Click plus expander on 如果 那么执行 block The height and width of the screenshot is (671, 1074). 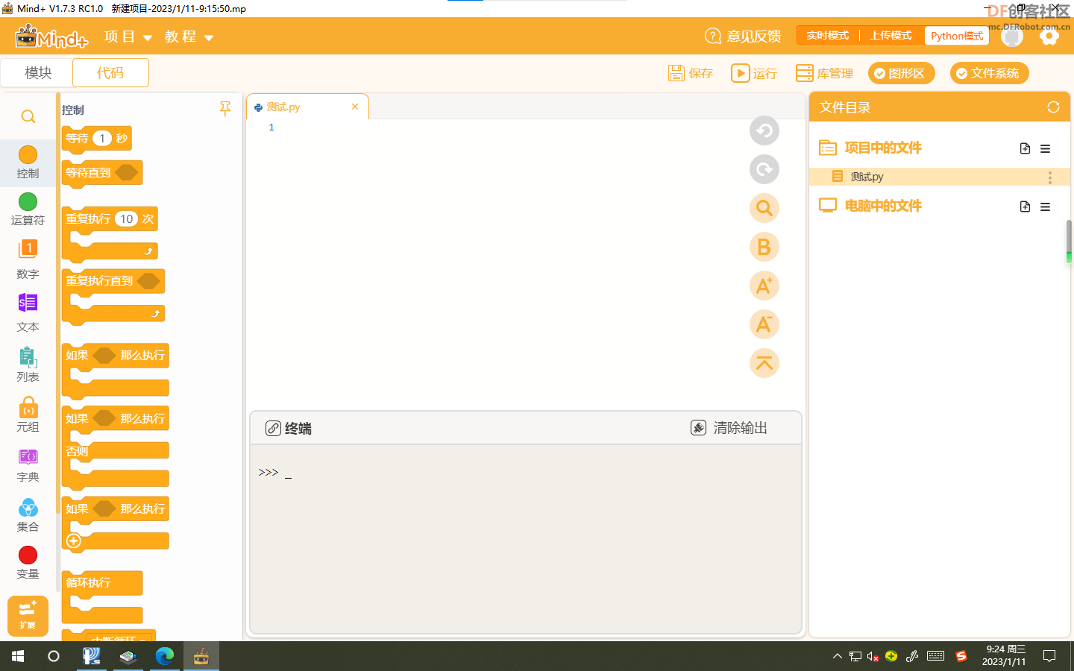coord(74,541)
